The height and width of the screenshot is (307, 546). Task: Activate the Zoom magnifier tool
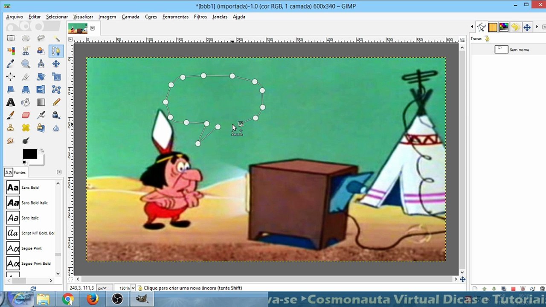point(26,64)
